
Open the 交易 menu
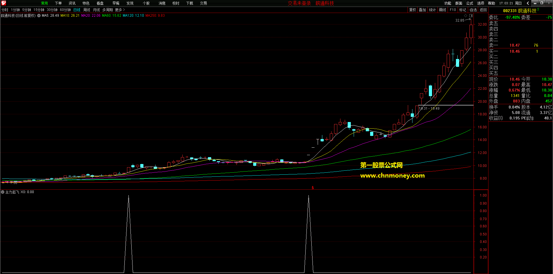pyautogui.click(x=203, y=3)
